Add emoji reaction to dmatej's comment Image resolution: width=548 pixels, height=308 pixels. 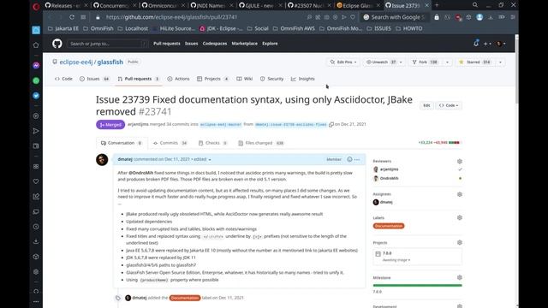pos(349,159)
